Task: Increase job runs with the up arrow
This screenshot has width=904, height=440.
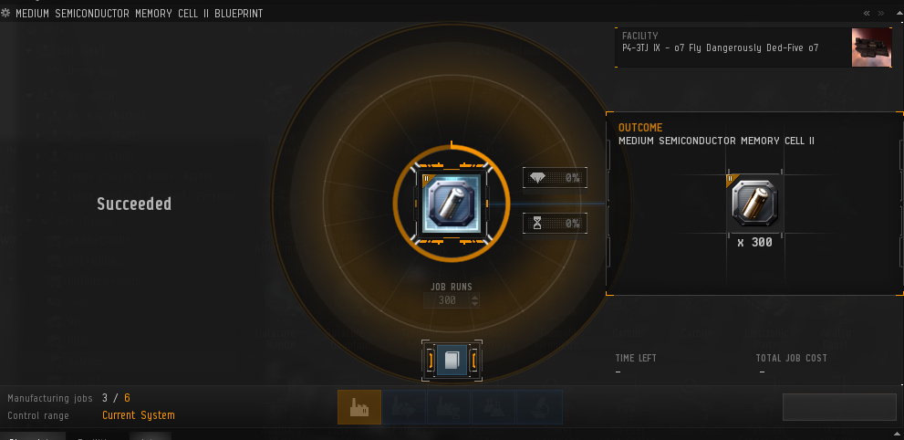Action: pos(474,297)
